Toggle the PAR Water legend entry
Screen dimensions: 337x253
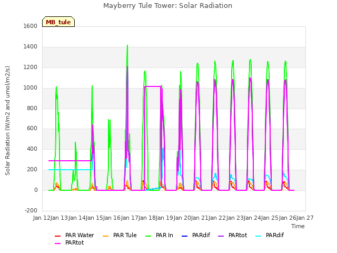[x=74, y=236]
